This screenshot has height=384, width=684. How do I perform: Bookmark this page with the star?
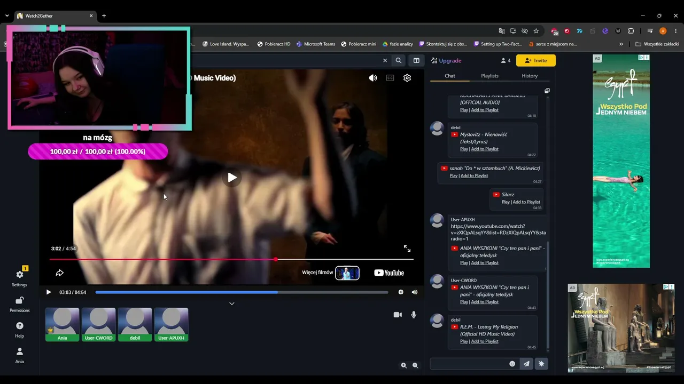(536, 31)
